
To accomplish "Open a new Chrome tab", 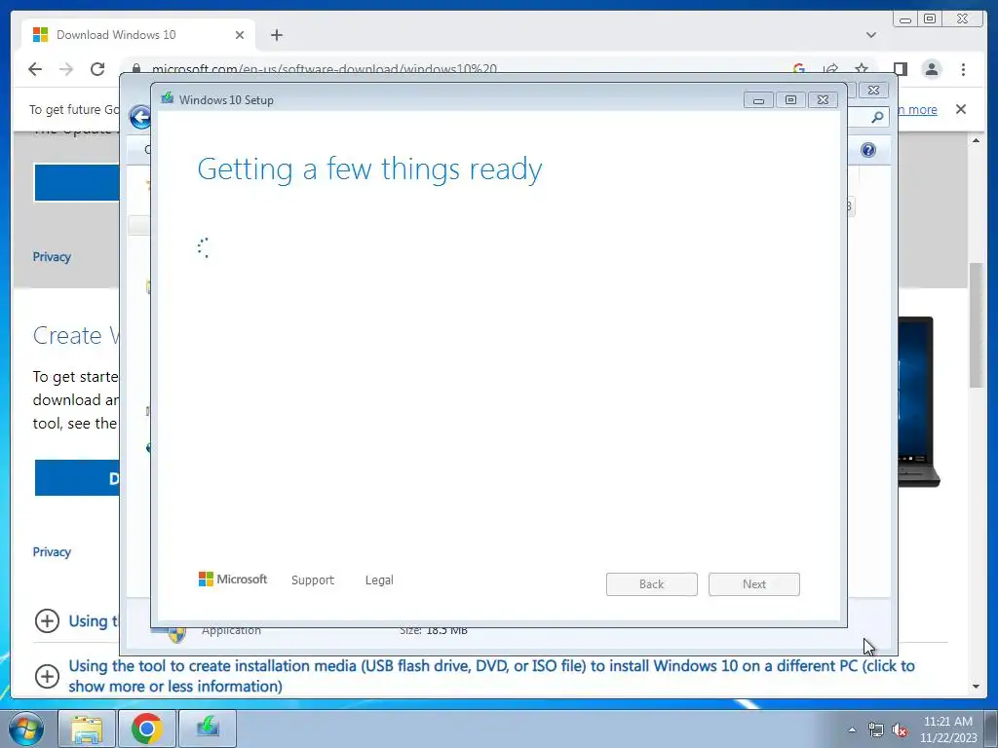I will 276,35.
